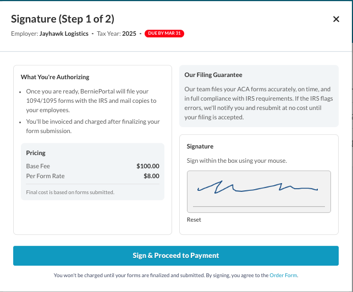Click the Our Filing Guarantee heading
The image size is (353, 292).
click(213, 75)
